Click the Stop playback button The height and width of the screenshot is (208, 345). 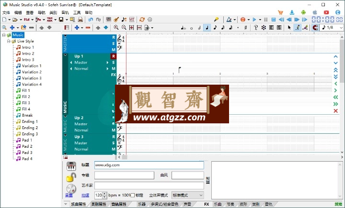pos(274,20)
